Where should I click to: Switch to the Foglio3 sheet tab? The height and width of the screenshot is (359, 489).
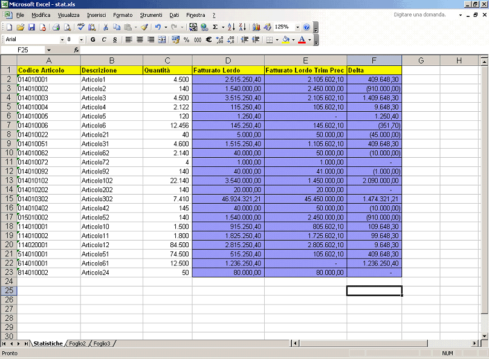[102, 343]
